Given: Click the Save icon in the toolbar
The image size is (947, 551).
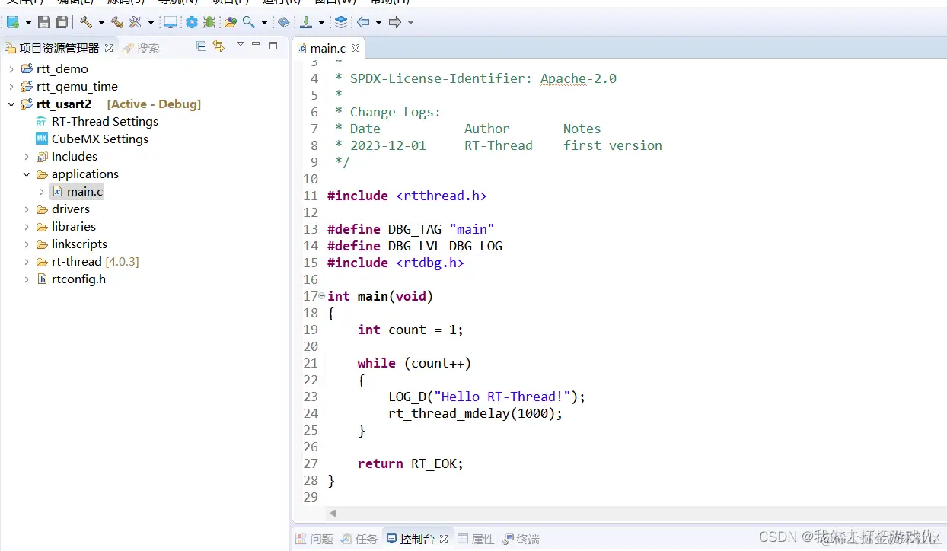Looking at the screenshot, I should [44, 22].
